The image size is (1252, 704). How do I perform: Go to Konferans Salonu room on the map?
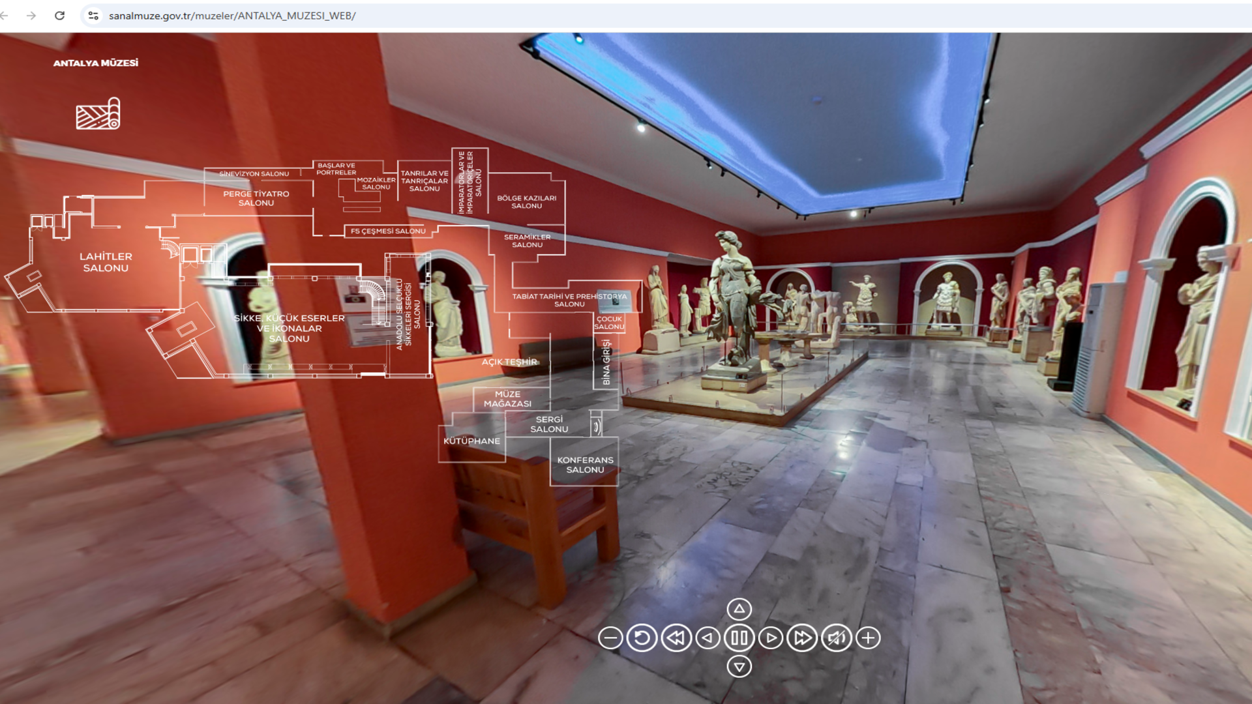[x=585, y=465]
